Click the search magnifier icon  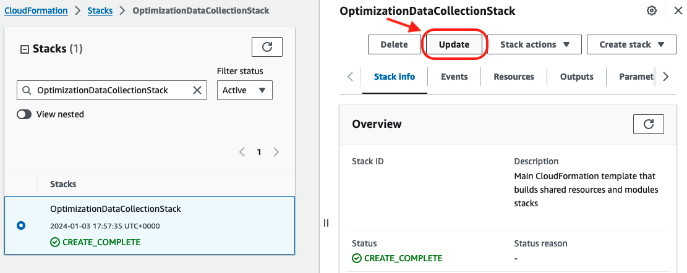point(27,90)
